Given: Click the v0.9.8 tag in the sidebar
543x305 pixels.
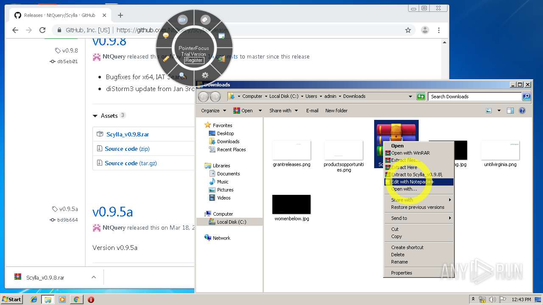Looking at the screenshot, I should pos(67,50).
